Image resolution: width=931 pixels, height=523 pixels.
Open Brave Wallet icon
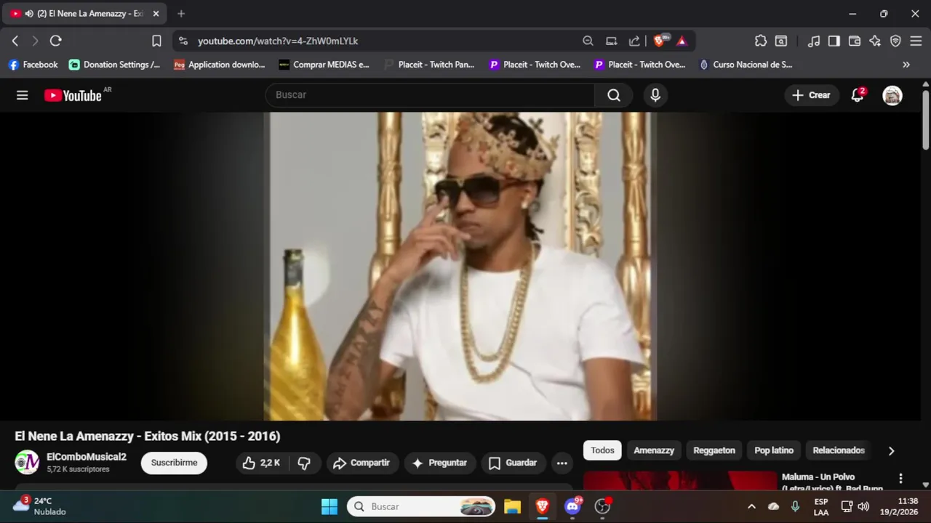click(855, 41)
